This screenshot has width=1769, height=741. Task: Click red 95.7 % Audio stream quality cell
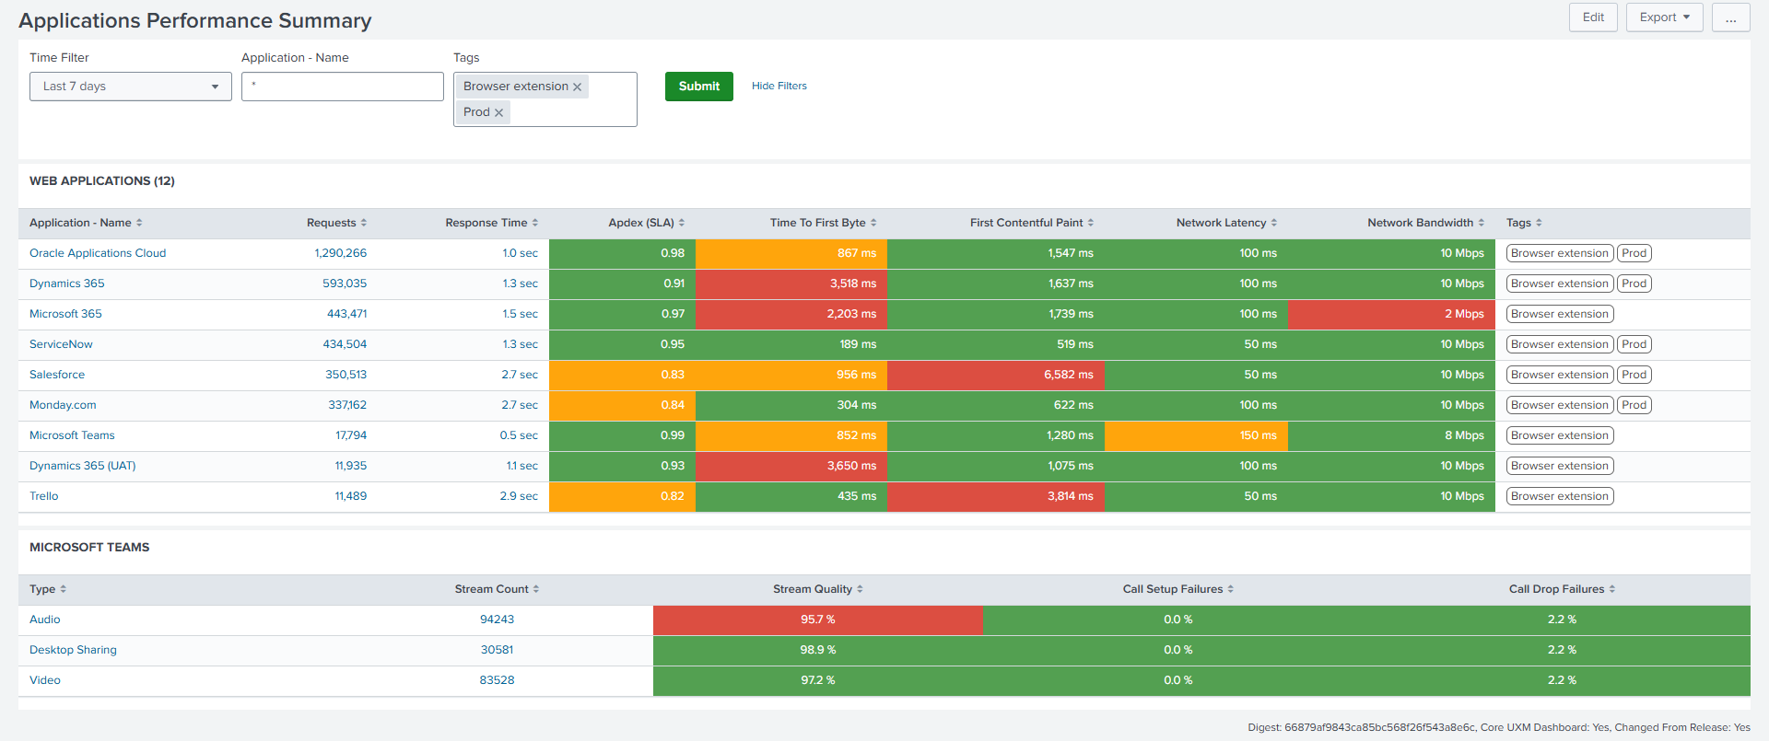click(818, 619)
